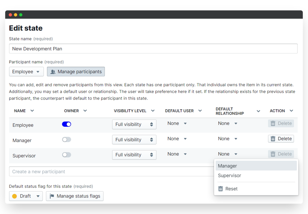Click the Create a new participant field
308x214 pixels.
(x=111, y=171)
